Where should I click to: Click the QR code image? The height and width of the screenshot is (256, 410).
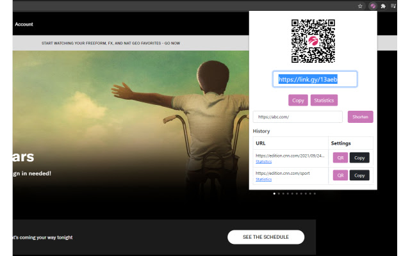[x=313, y=41]
